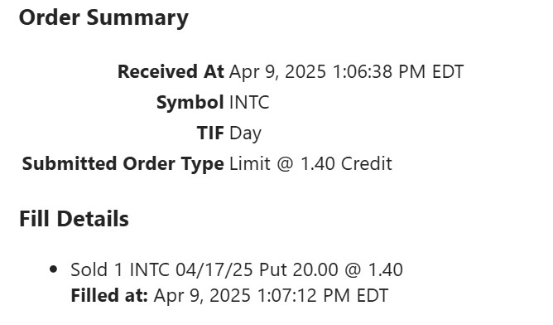Click the Submitted Order Type label
This screenshot has height=325, width=553.
click(x=123, y=164)
